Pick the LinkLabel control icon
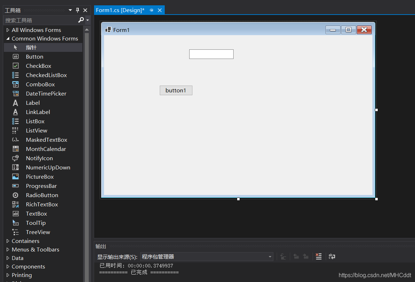Image resolution: width=415 pixels, height=282 pixels. pos(16,112)
